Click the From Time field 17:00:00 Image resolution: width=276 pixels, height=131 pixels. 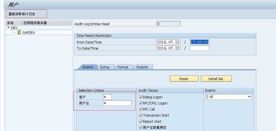pos(200,42)
